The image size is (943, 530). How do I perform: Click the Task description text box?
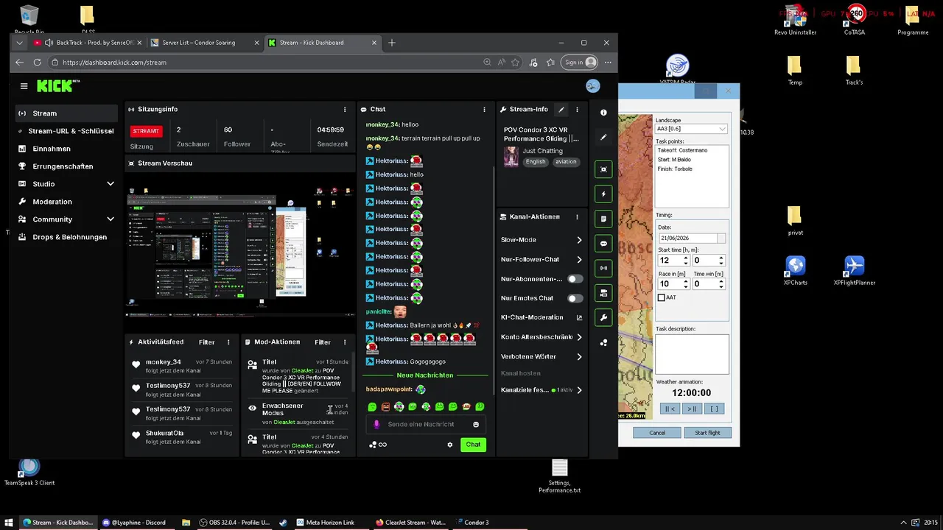pyautogui.click(x=692, y=354)
